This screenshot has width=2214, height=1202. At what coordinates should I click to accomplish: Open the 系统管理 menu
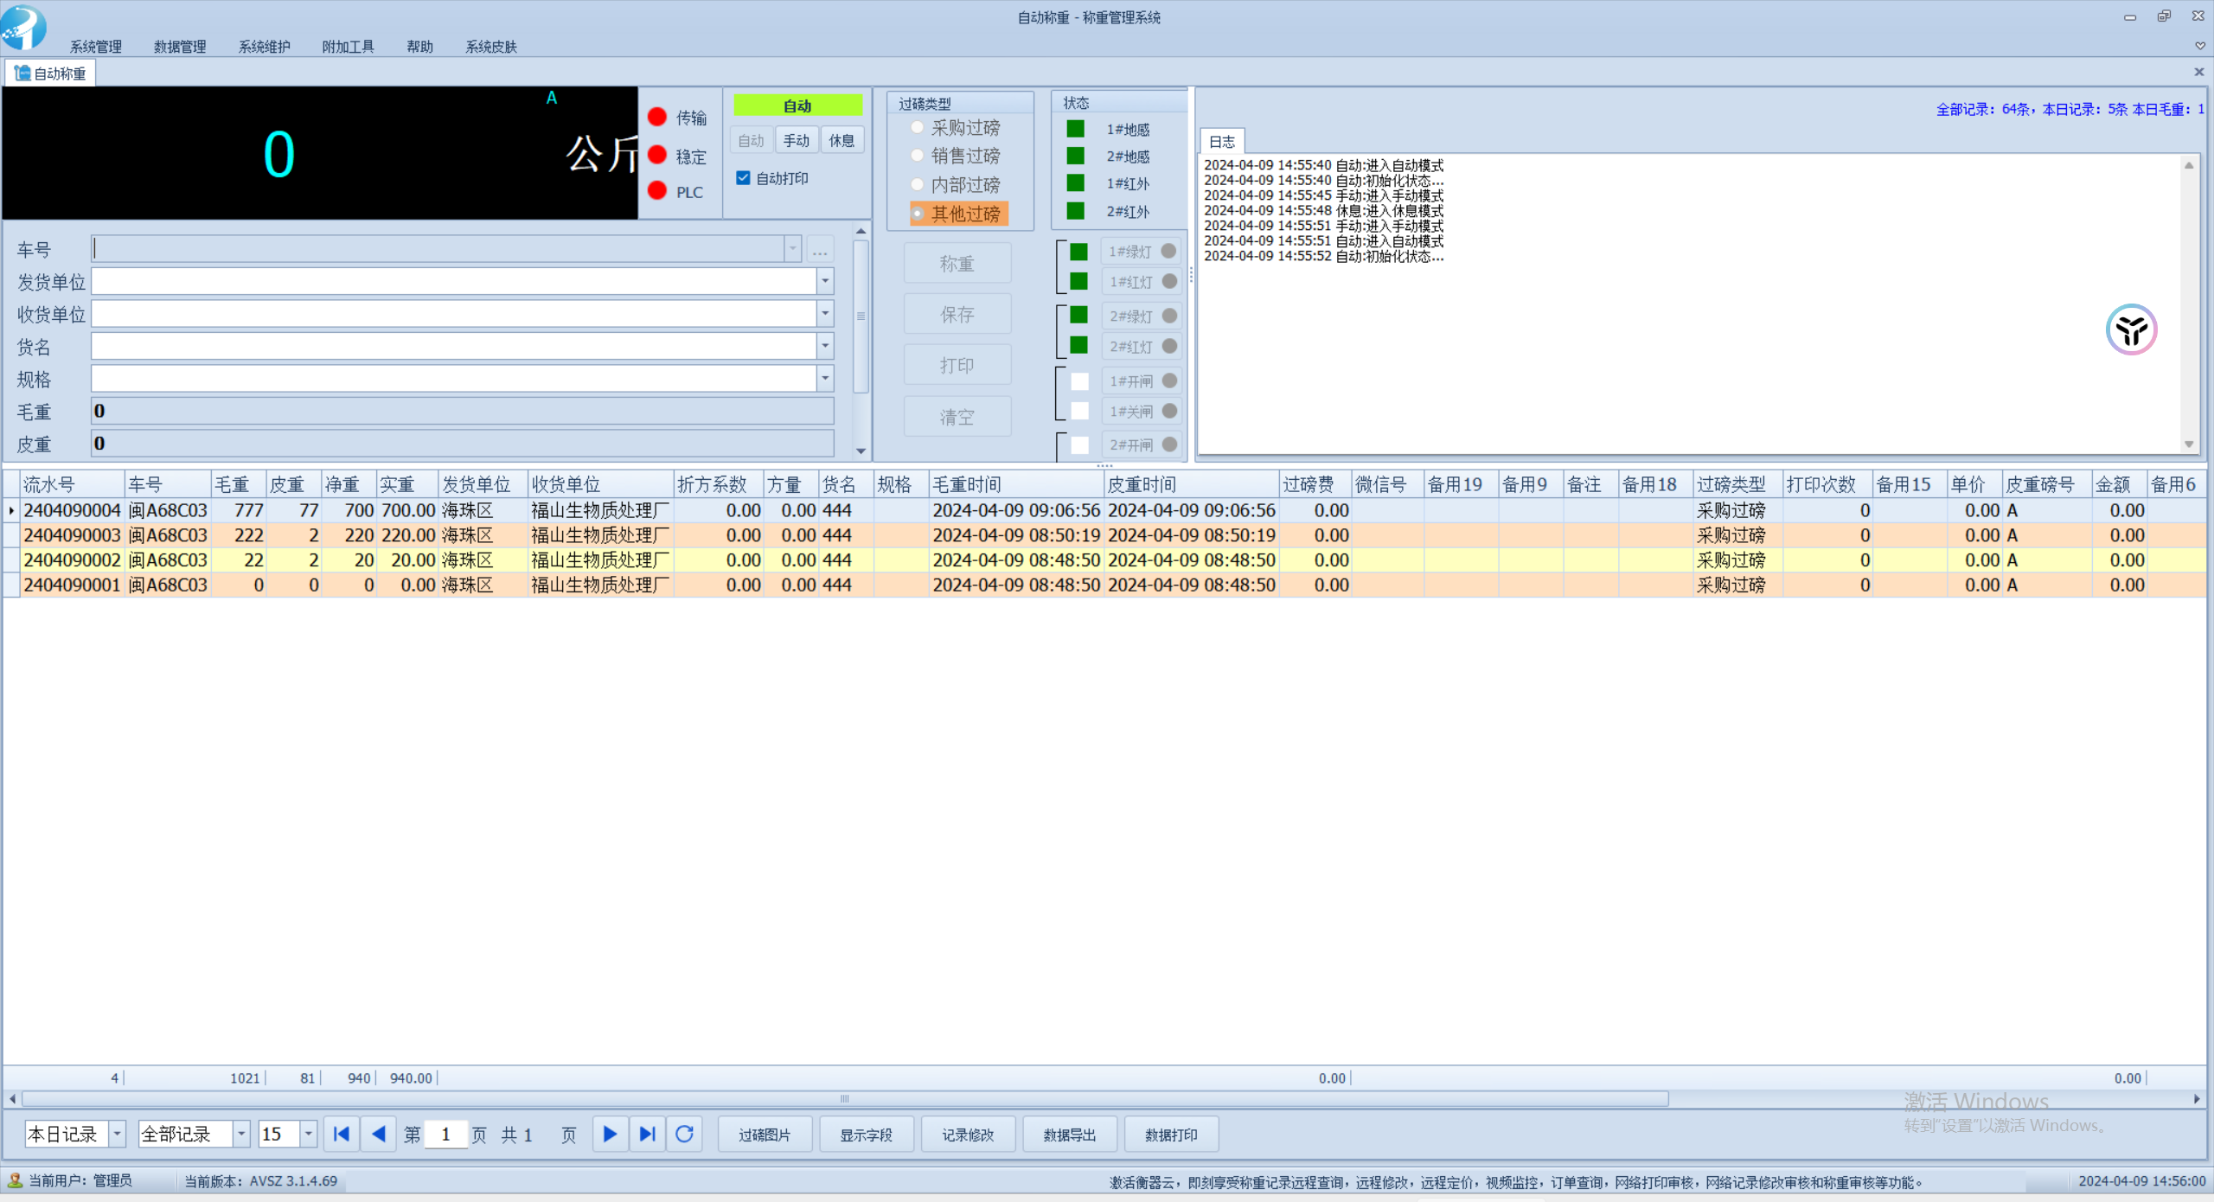[x=96, y=47]
